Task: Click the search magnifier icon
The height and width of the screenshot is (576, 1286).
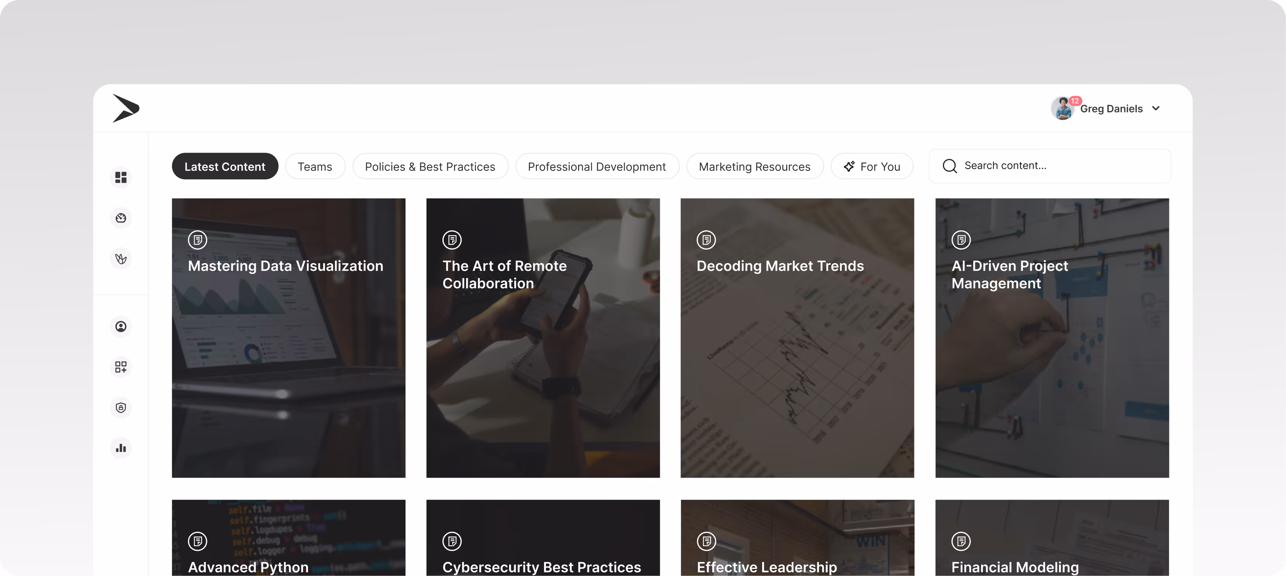Action: pos(950,166)
